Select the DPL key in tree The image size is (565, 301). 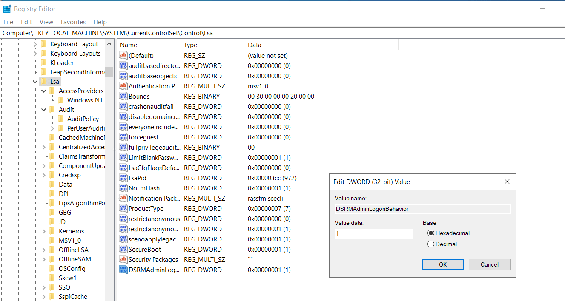[x=64, y=193]
